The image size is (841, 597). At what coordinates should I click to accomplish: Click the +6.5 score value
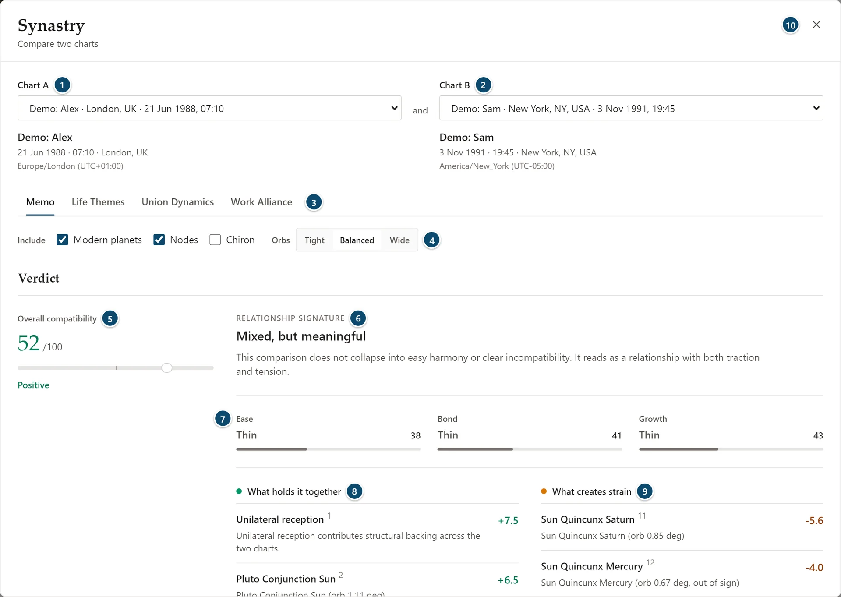pyautogui.click(x=508, y=580)
